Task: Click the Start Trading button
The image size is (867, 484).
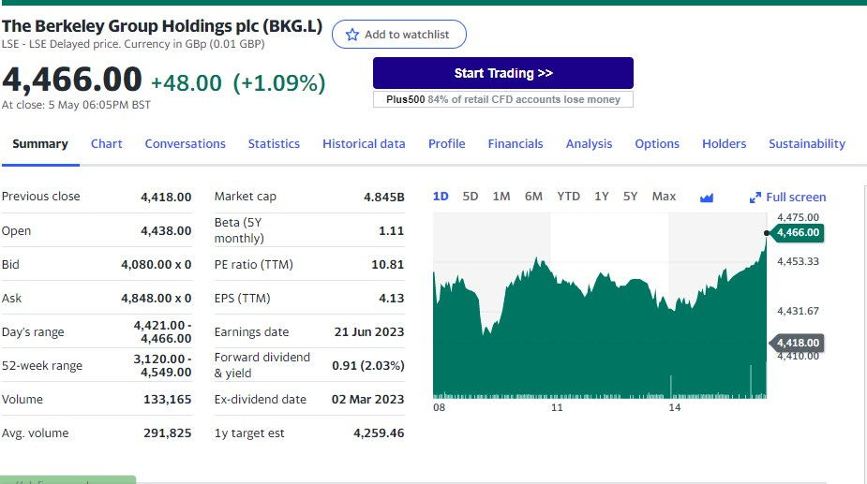Action: point(502,73)
